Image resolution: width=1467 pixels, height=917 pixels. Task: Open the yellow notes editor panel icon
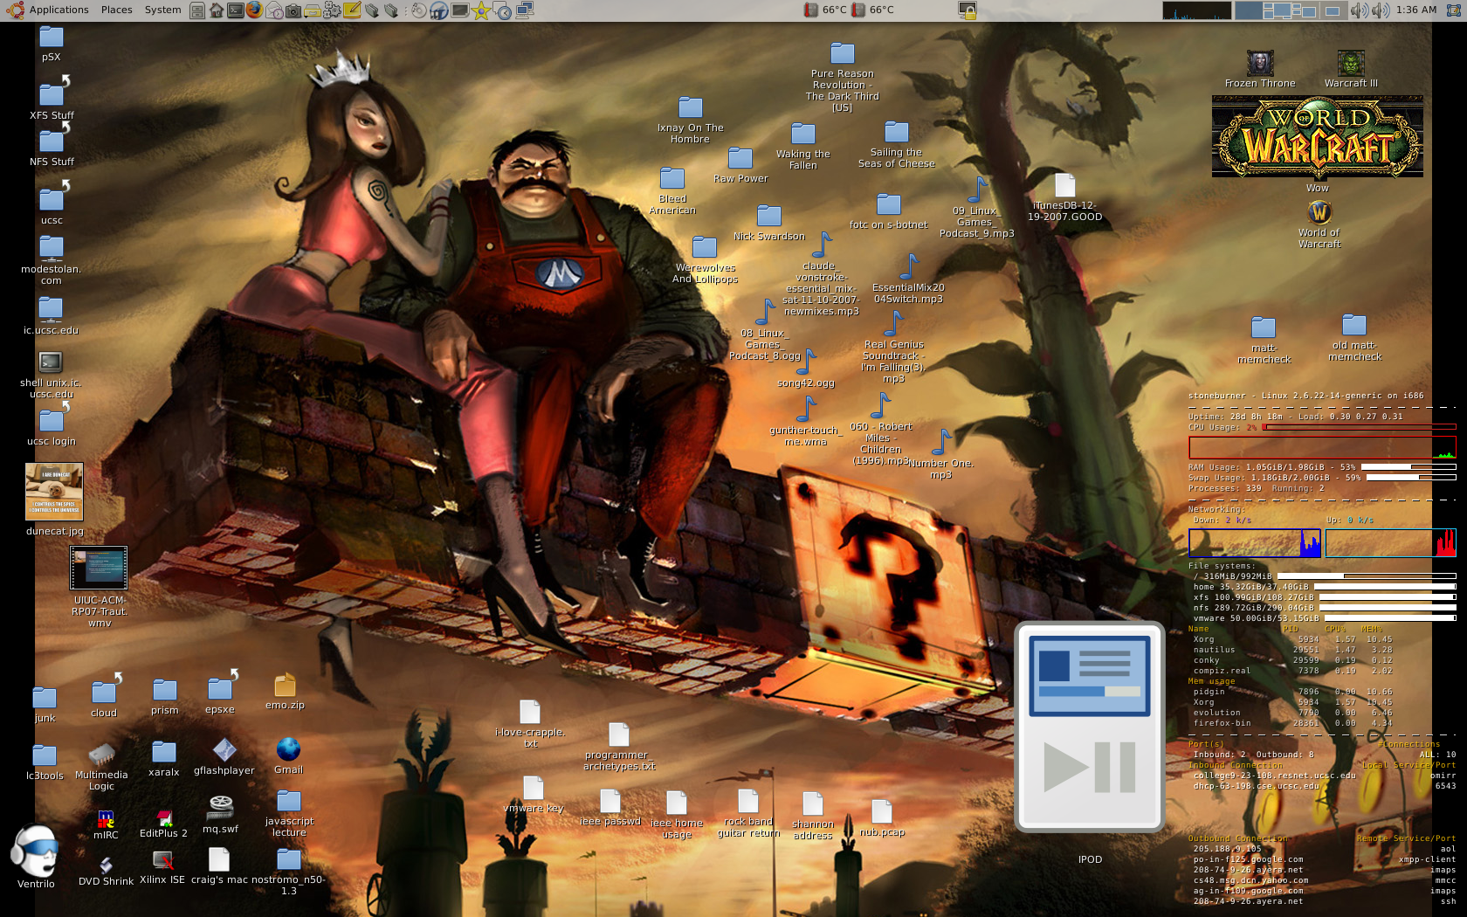pyautogui.click(x=352, y=10)
